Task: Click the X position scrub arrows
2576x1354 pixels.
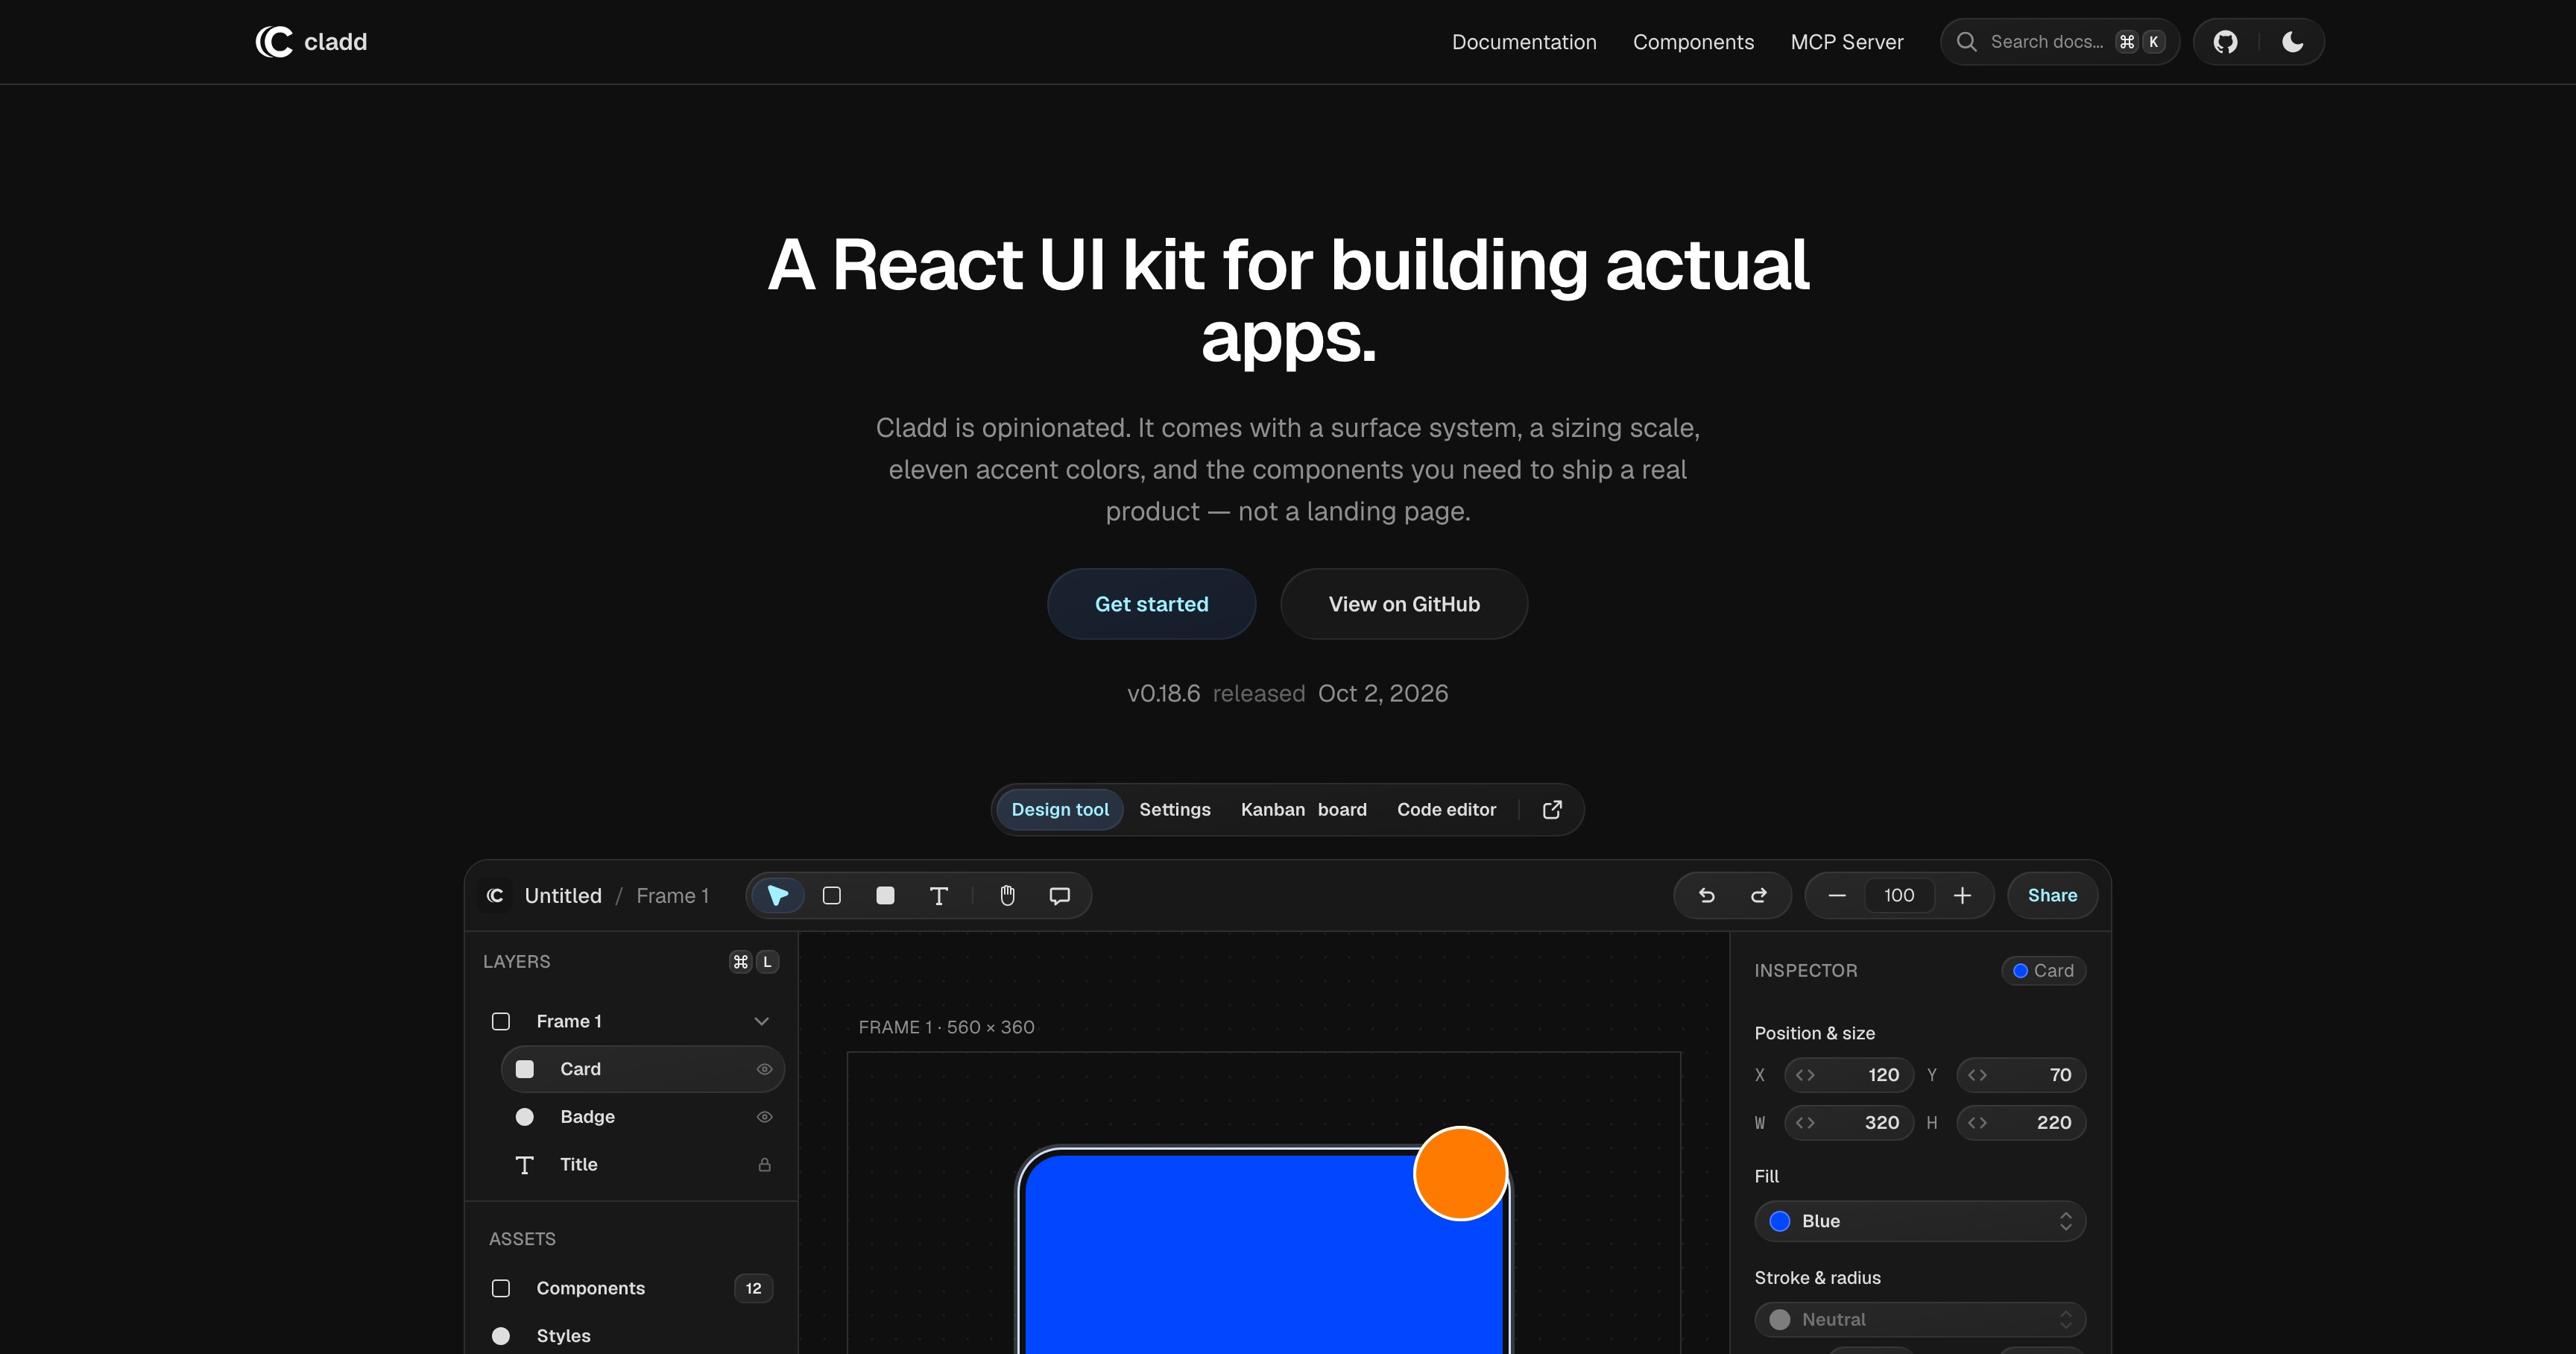Action: pos(1805,1075)
